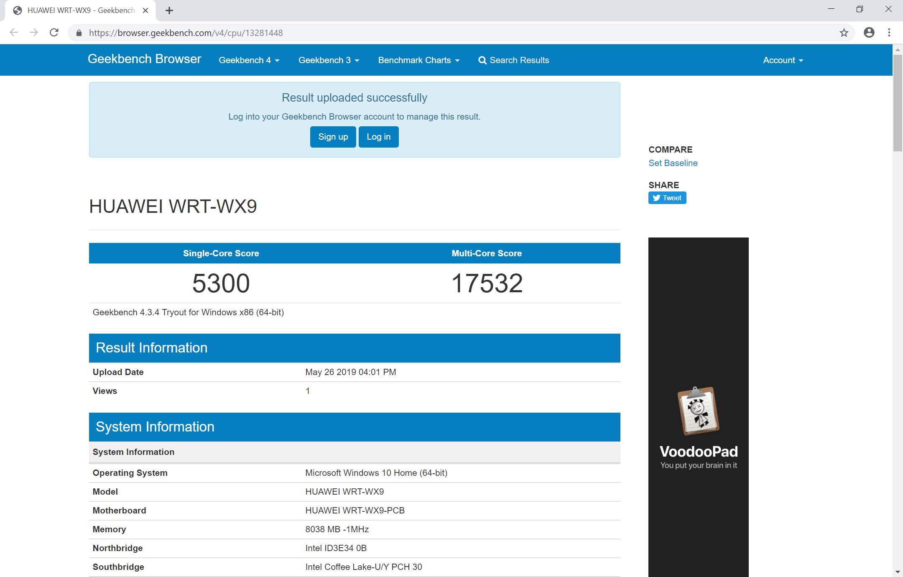Expand the Geekbench 3 dropdown
The height and width of the screenshot is (577, 903).
(329, 60)
